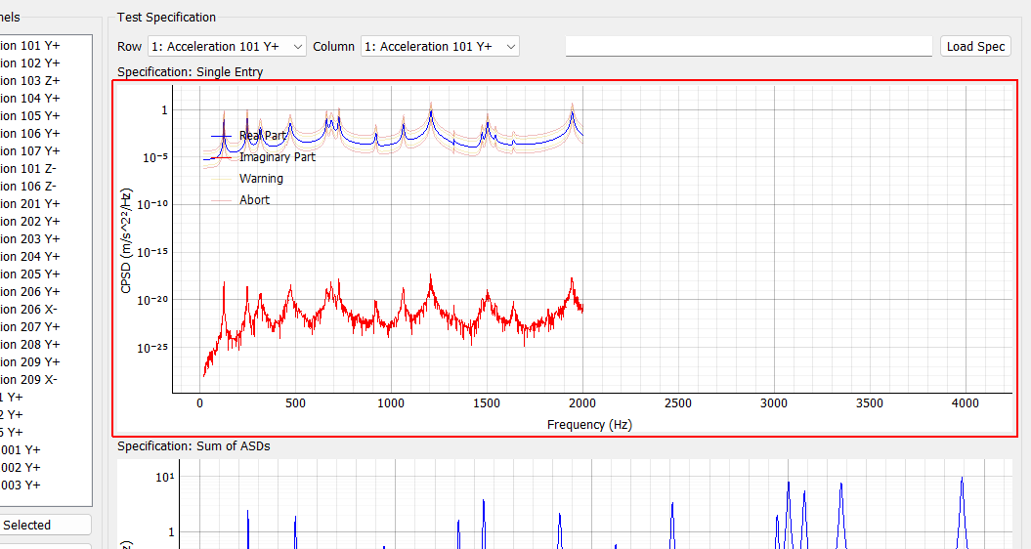Viewport: 1031px width, 549px height.
Task: Select the channel row ending 205 Y+
Action: 45,274
